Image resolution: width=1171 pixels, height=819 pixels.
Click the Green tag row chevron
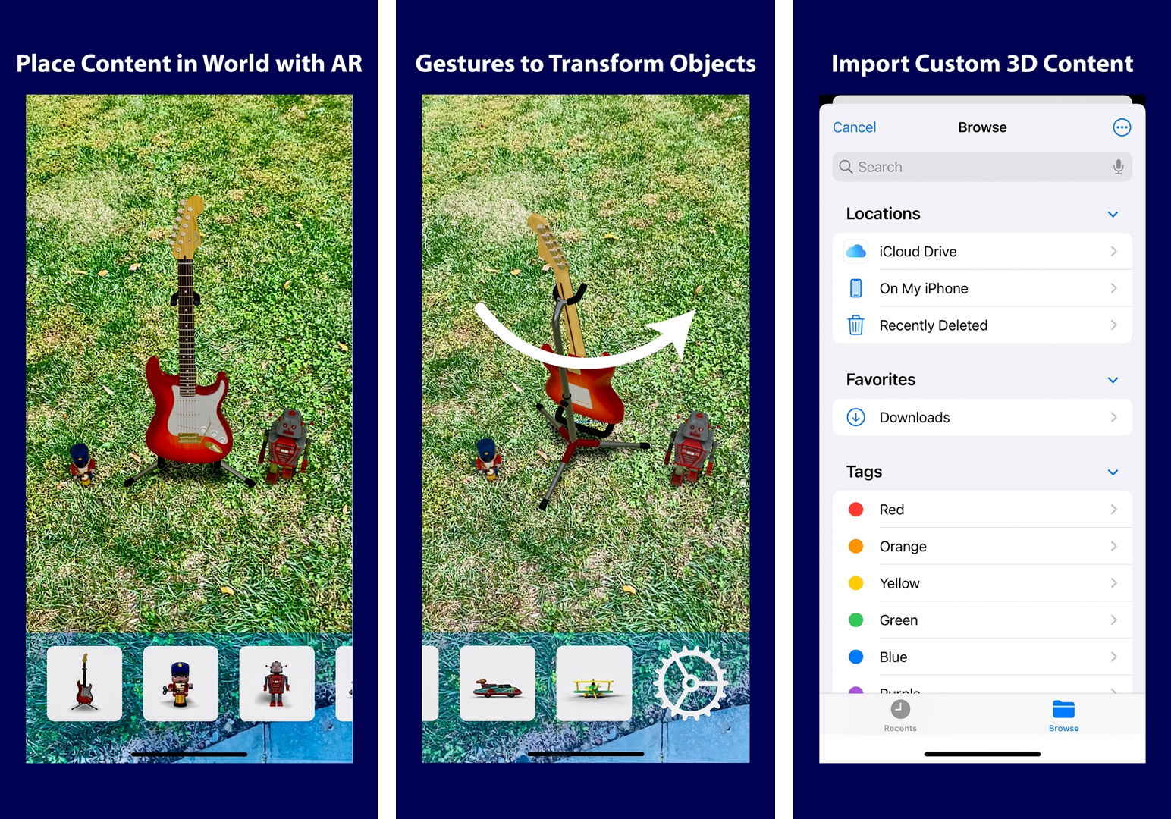click(1113, 620)
